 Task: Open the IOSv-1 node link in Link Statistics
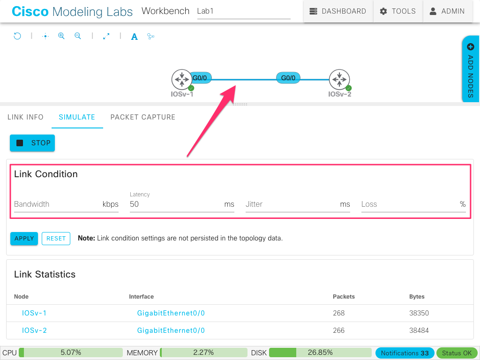click(x=34, y=313)
